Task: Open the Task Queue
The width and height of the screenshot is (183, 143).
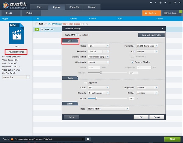Action: (x=171, y=13)
